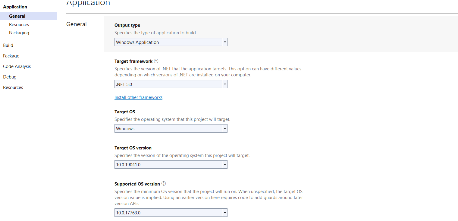
Task: Click the Target framework help icon
Action: (156, 61)
